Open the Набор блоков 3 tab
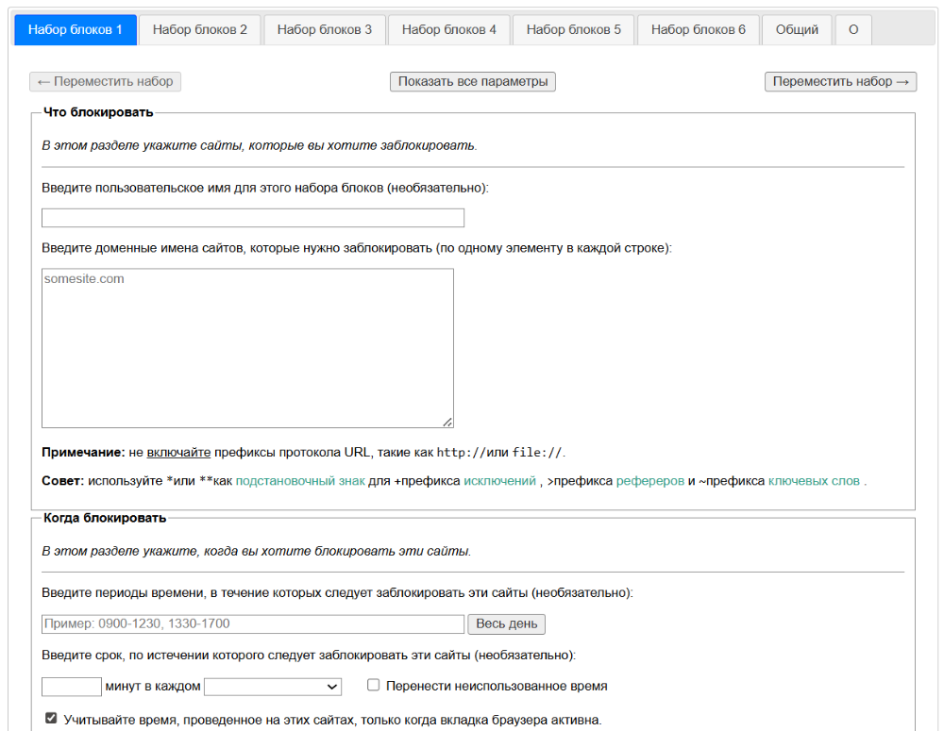This screenshot has height=731, width=944. click(324, 29)
